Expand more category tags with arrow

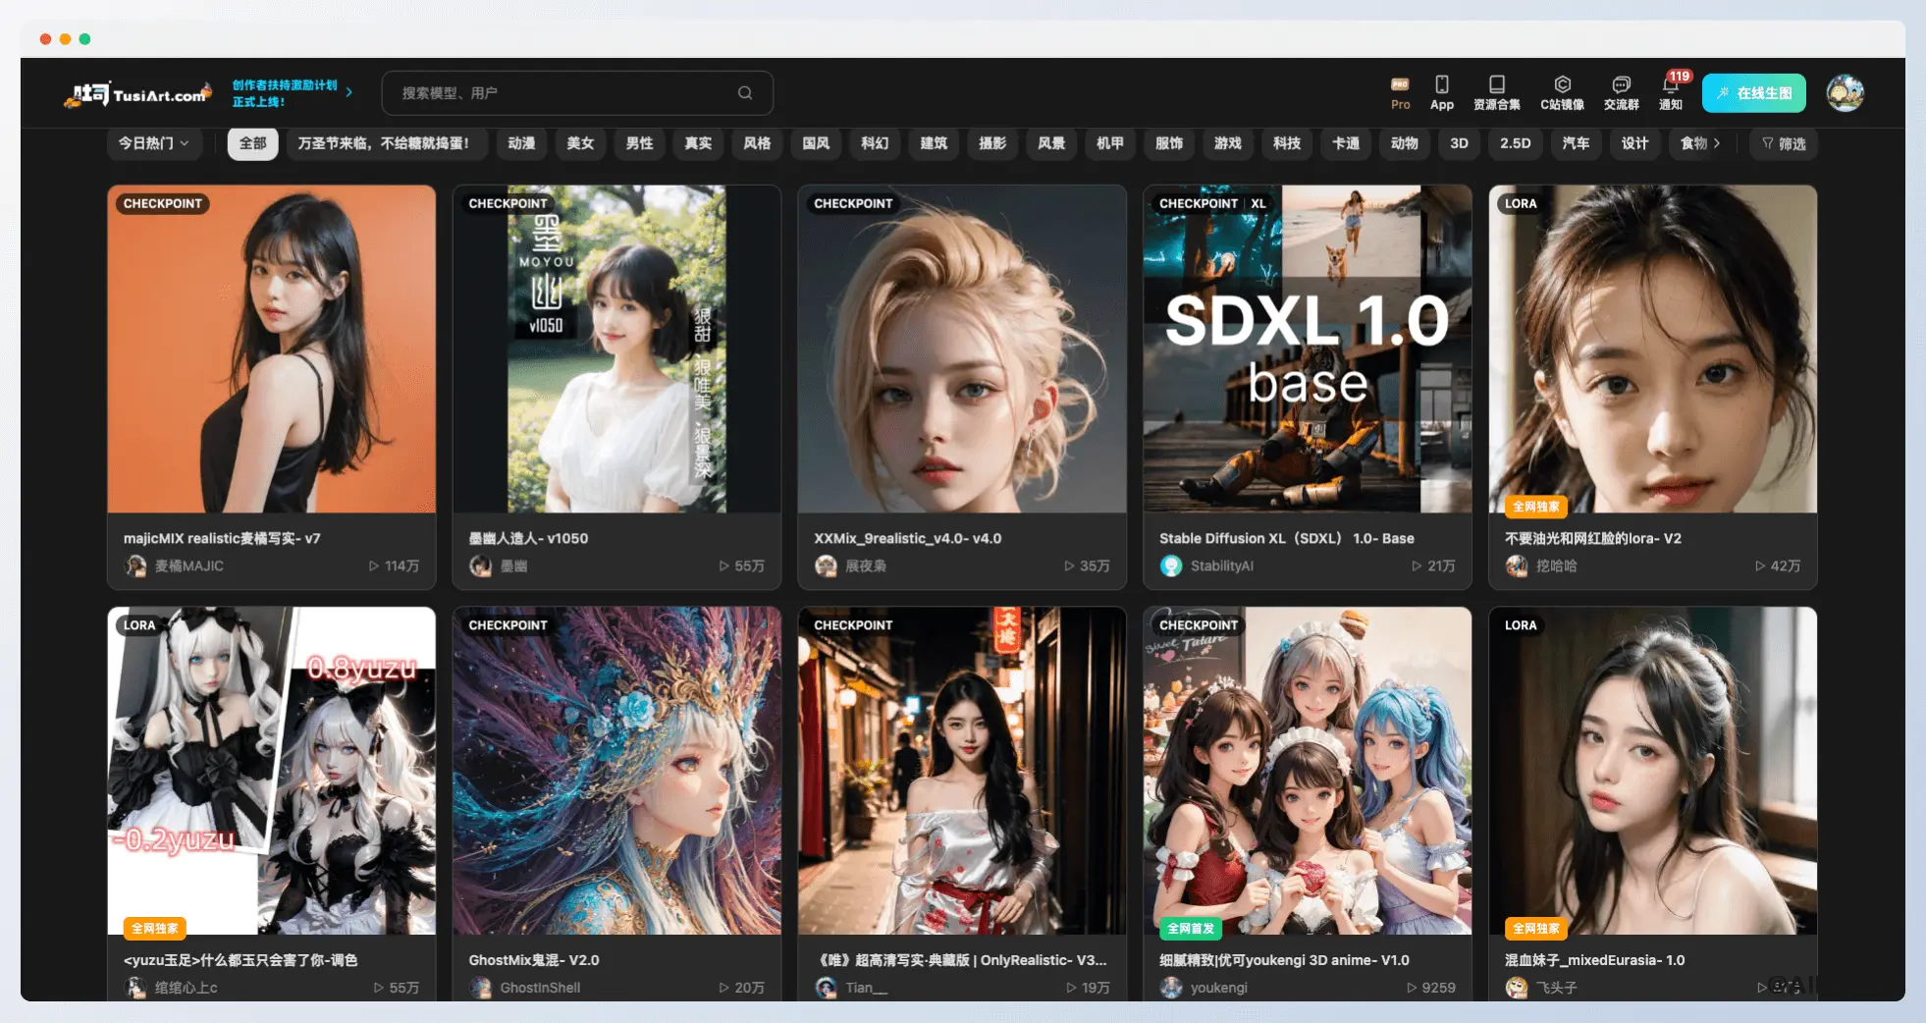pos(1717,143)
